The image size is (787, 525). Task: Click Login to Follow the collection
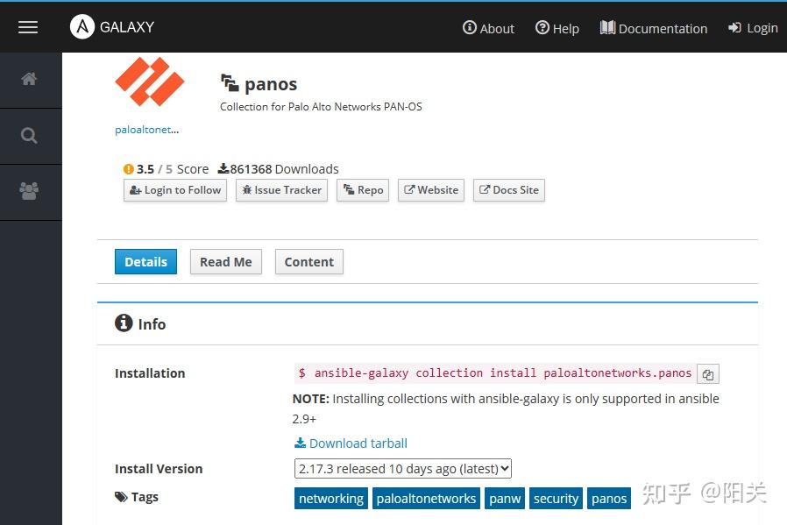pyautogui.click(x=174, y=190)
